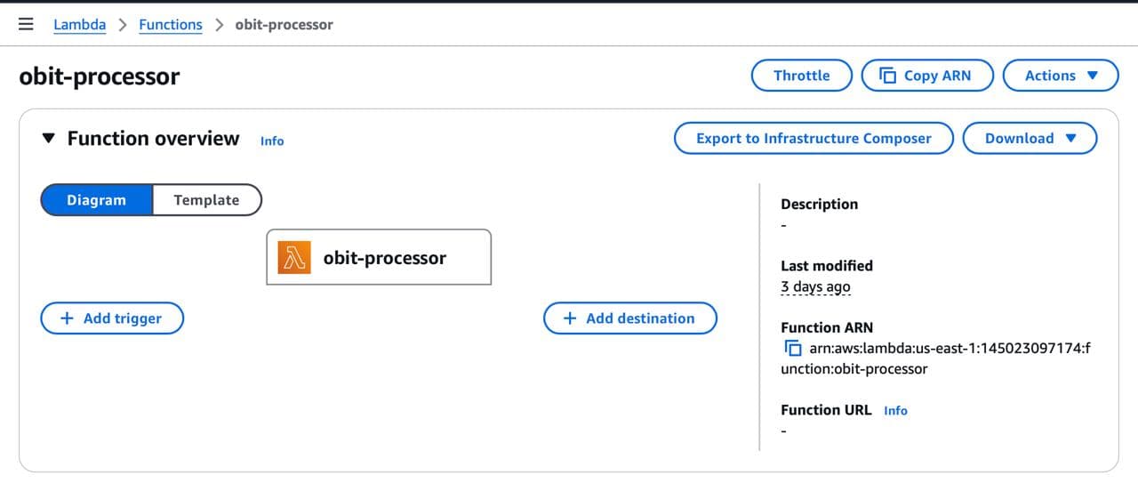The height and width of the screenshot is (483, 1138).
Task: Click the copy icon on Copy ARN button
Action: click(x=887, y=76)
